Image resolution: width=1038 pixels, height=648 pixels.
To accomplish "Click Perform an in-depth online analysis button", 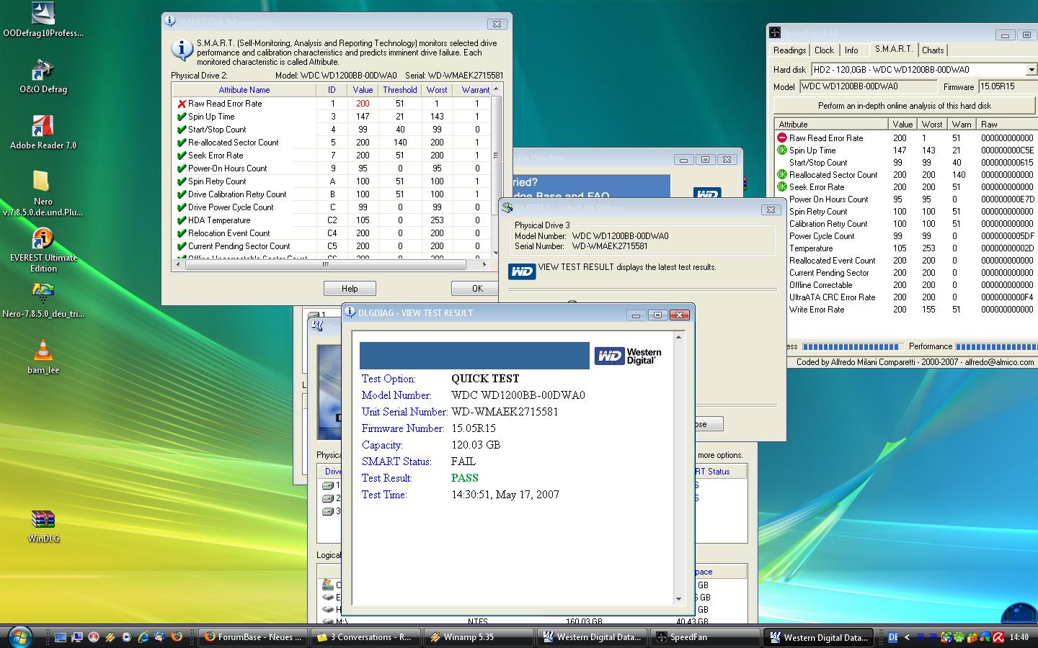I will pyautogui.click(x=904, y=105).
